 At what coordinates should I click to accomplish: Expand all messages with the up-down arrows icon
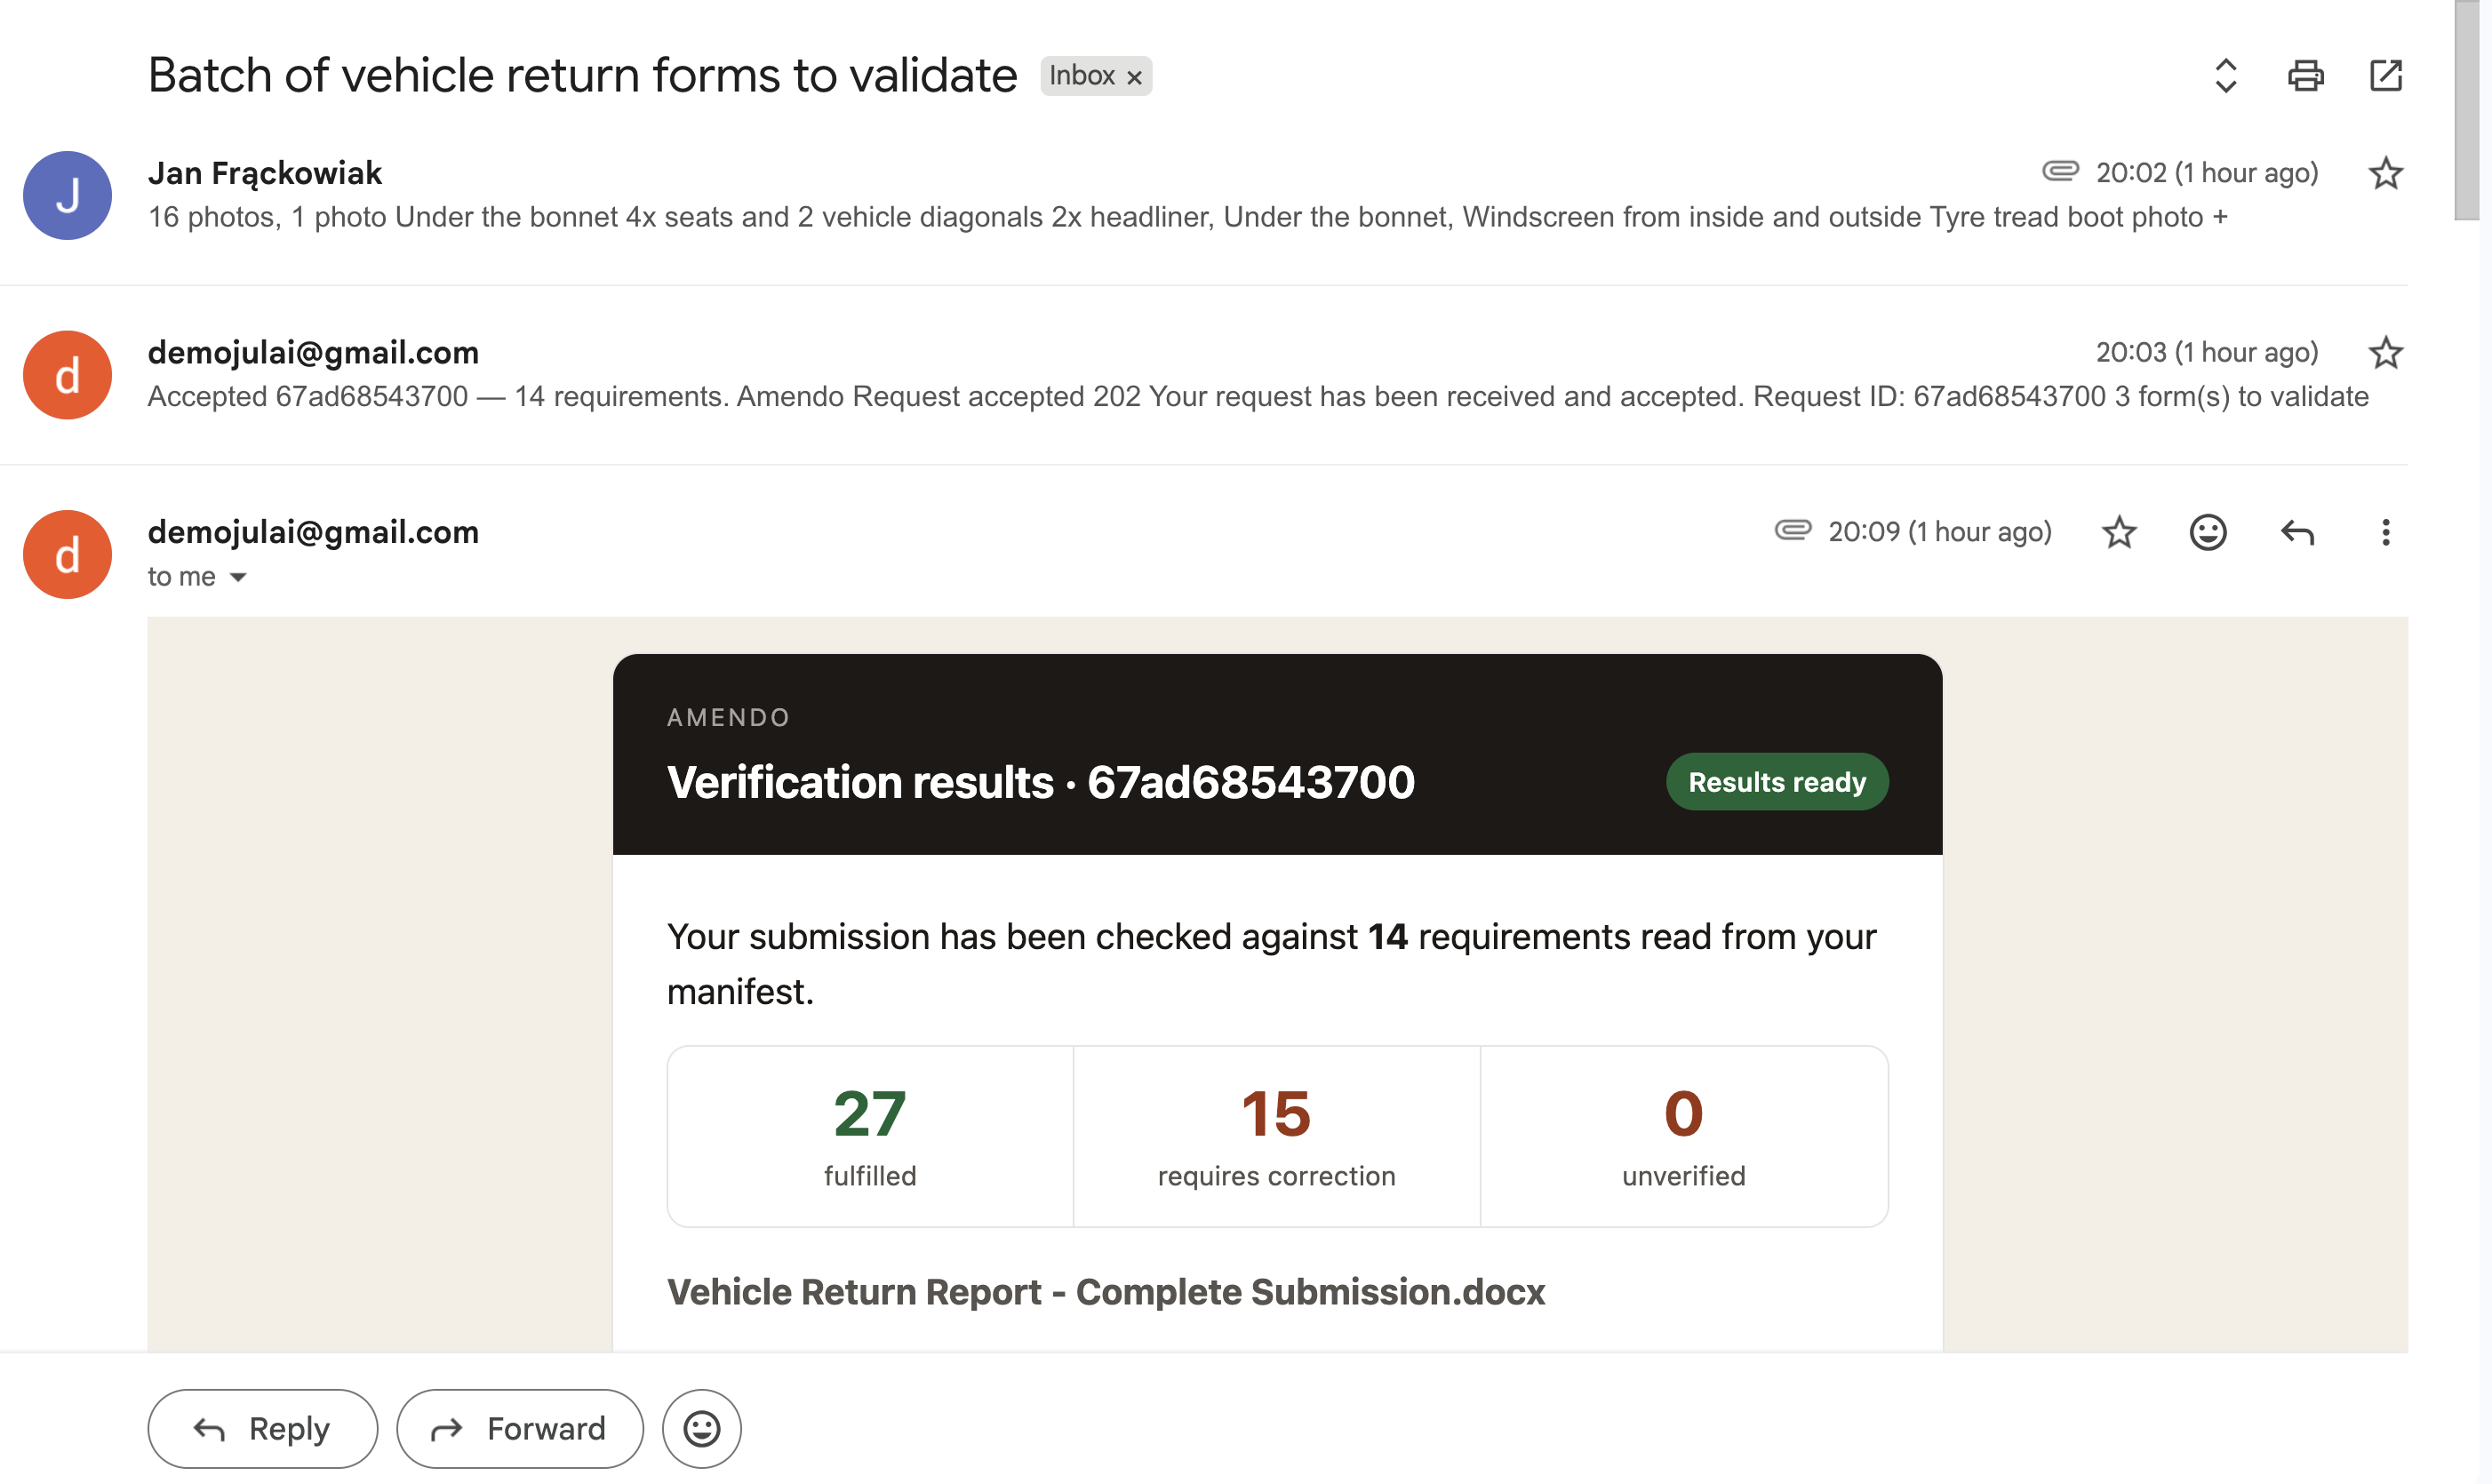[x=2225, y=76]
